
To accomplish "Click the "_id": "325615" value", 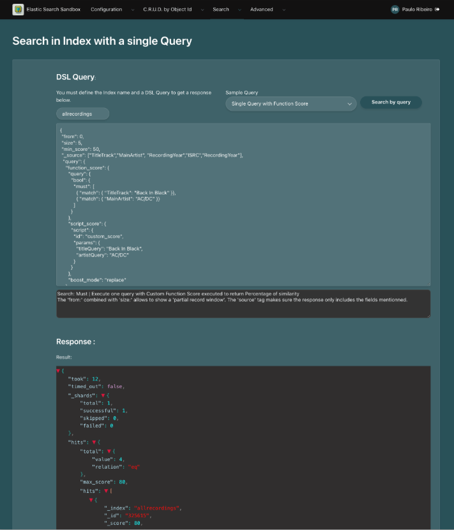I will (x=137, y=515).
